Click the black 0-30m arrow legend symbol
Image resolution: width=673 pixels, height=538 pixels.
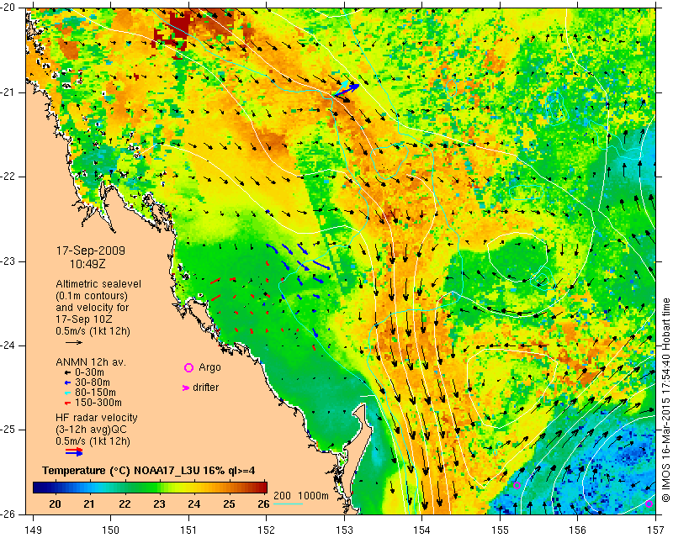(x=67, y=372)
